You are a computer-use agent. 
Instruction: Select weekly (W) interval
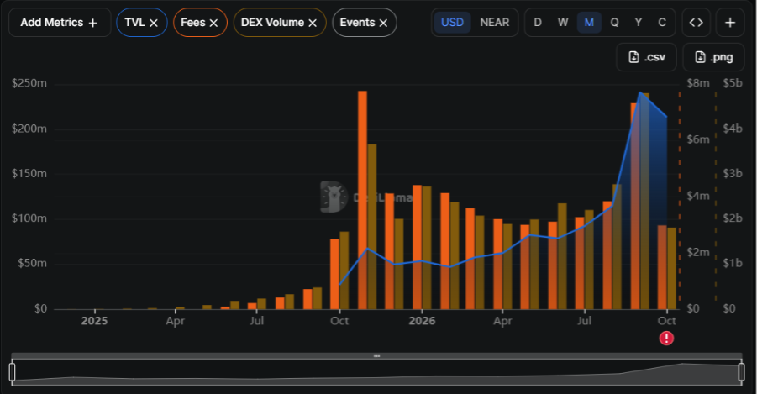[x=563, y=23]
